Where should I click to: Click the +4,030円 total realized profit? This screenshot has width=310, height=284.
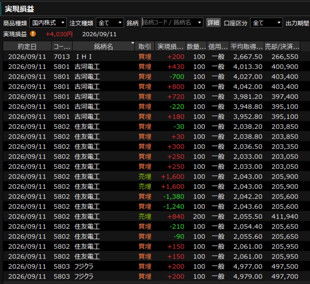tap(59, 34)
